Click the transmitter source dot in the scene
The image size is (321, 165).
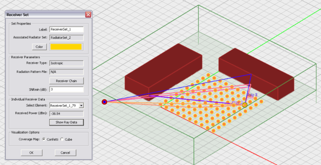(x=104, y=102)
